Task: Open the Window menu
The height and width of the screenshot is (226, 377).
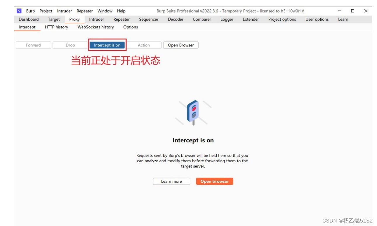Action: pos(105,11)
